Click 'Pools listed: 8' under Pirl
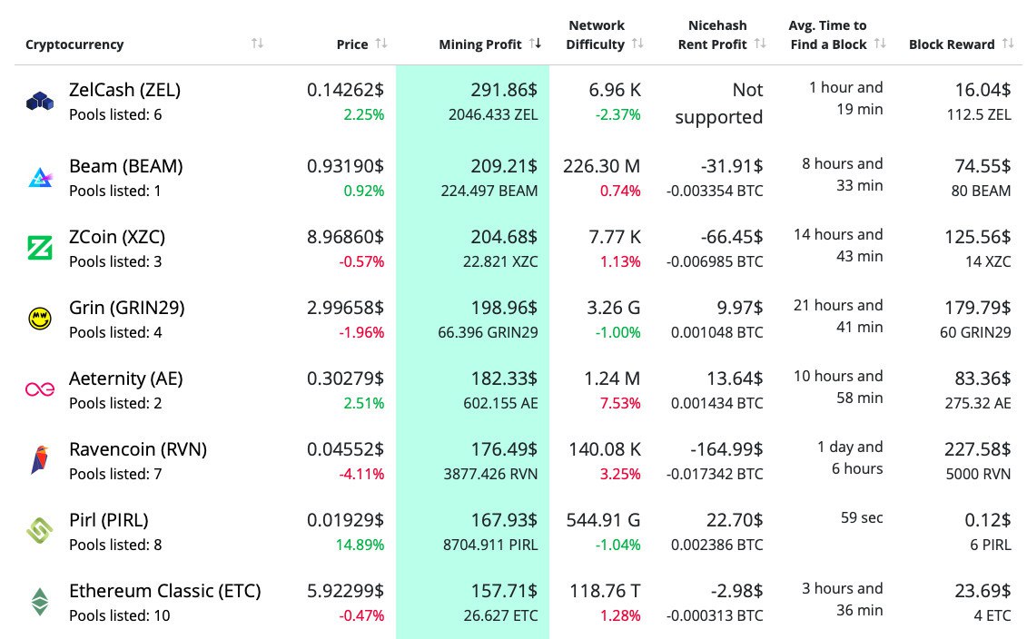Screen dimensions: 1027x639 click(x=115, y=544)
